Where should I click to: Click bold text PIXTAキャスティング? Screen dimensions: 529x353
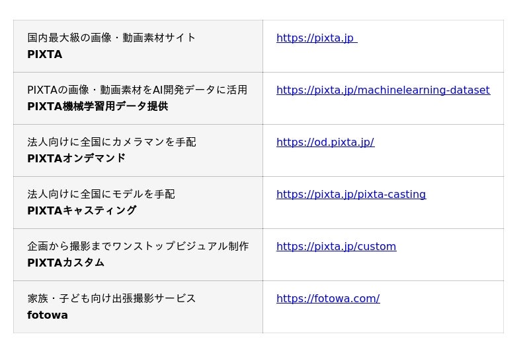[x=81, y=210]
